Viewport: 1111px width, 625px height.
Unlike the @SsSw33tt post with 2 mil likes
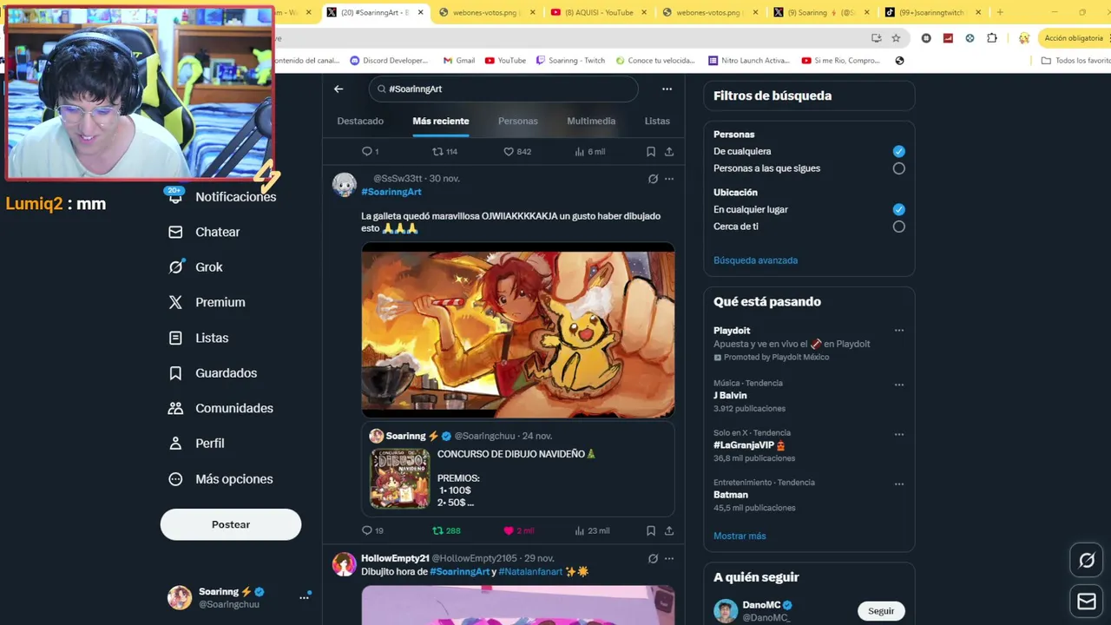[x=518, y=530]
